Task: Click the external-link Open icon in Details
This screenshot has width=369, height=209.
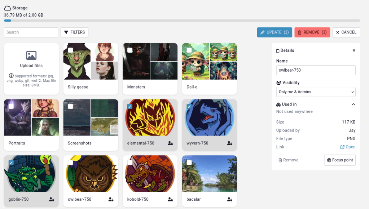Action: (343, 147)
